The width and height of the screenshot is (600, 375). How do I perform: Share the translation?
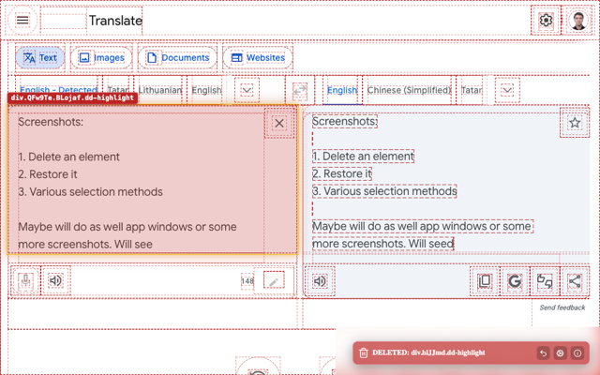coord(575,281)
